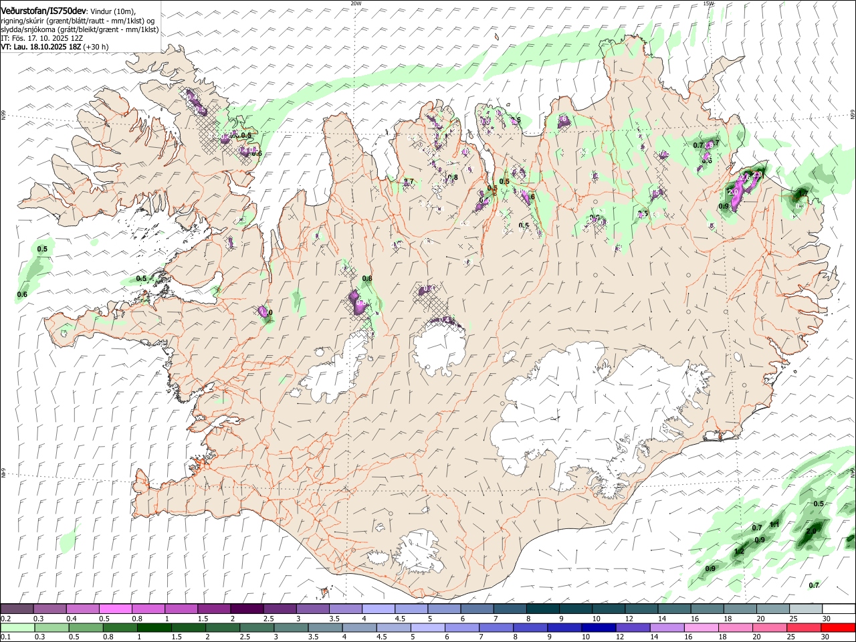Pick bottom-row pink swatch starting at 20
Viewport: 856px width, 642px height.
[x=770, y=627]
